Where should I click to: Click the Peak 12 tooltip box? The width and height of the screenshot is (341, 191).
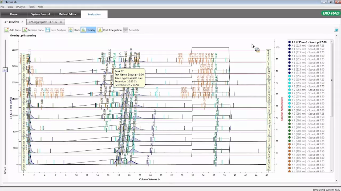(x=129, y=78)
